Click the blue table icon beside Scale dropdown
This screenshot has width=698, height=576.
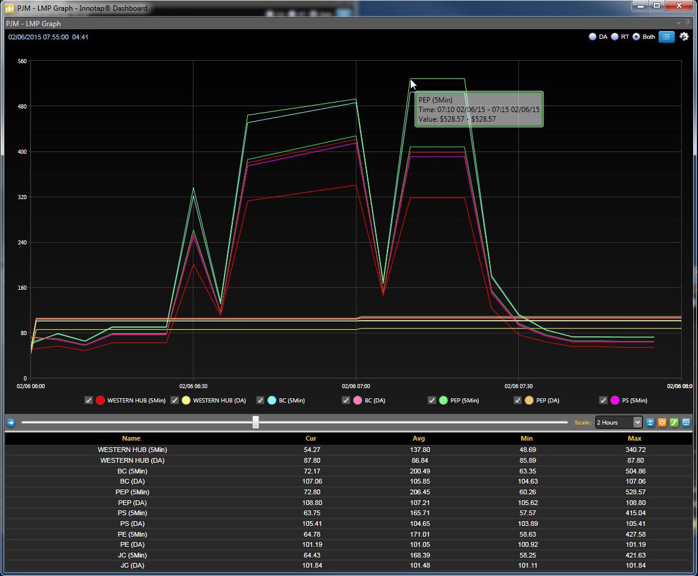point(686,422)
